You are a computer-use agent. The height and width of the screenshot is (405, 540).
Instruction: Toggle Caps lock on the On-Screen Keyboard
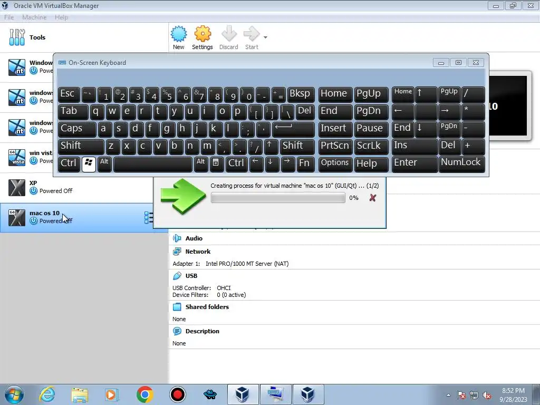(x=77, y=129)
